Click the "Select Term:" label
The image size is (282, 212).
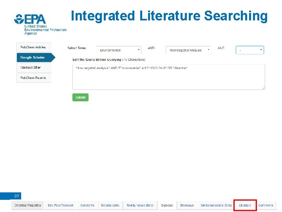coord(77,48)
